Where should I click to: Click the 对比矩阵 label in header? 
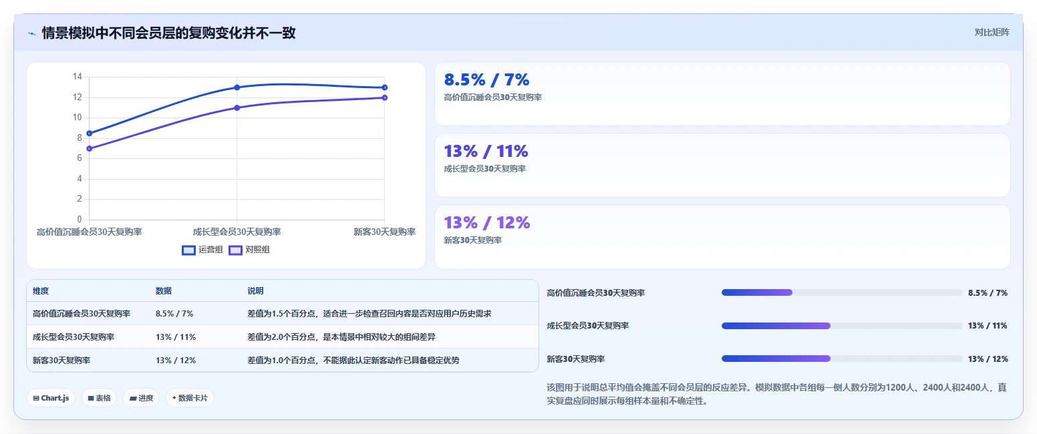pos(992,32)
